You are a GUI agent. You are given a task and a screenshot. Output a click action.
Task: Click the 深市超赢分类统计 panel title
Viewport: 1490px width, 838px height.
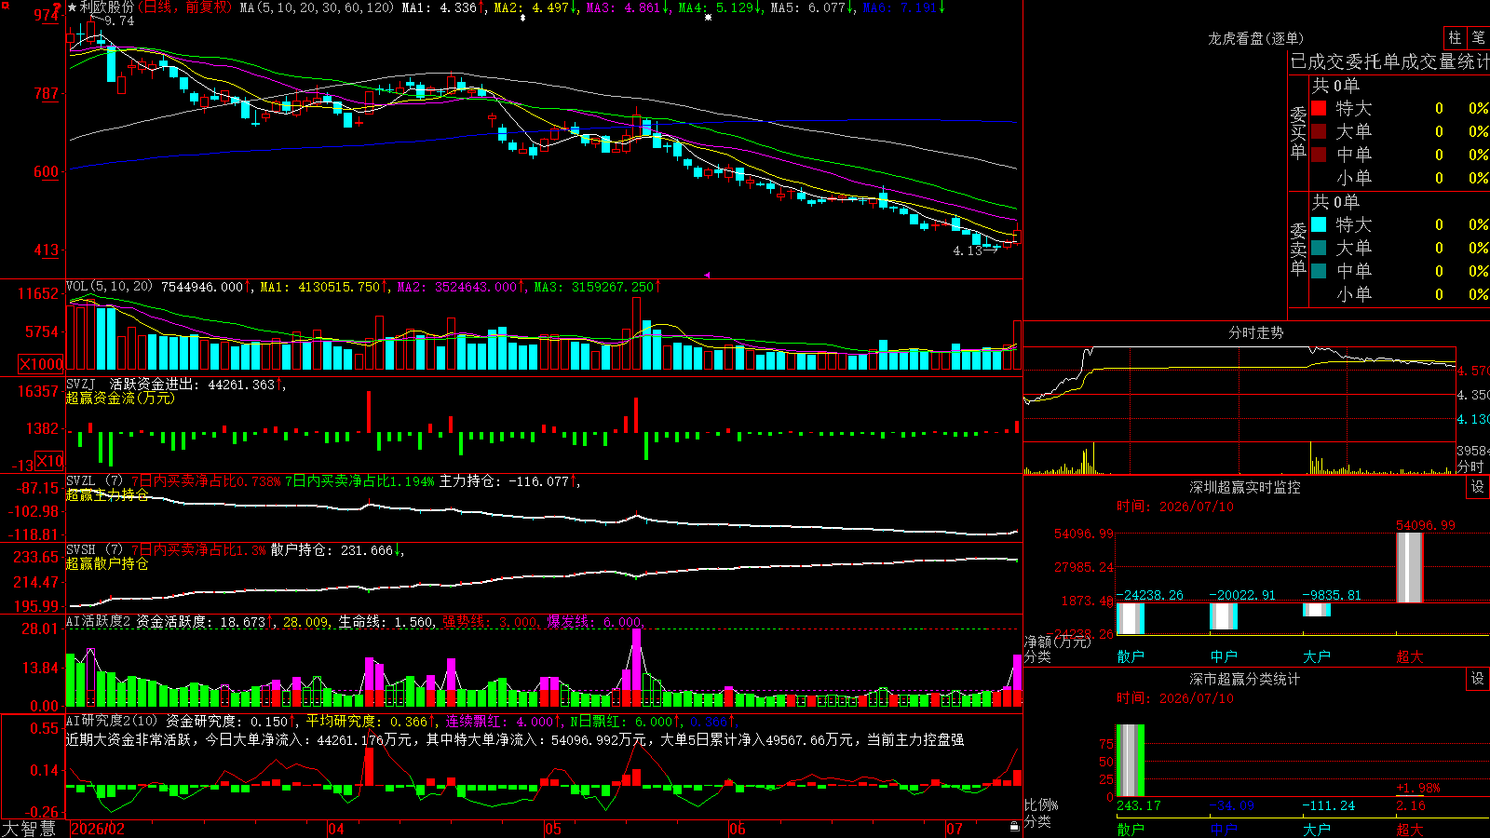pos(1245,679)
